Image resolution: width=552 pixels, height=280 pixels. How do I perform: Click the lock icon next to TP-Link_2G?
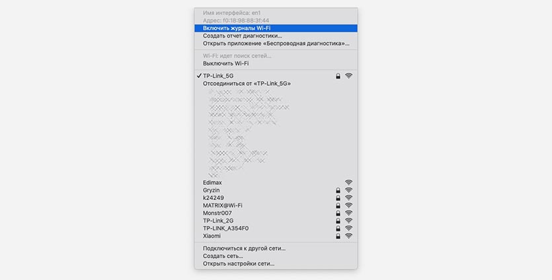[x=338, y=221]
